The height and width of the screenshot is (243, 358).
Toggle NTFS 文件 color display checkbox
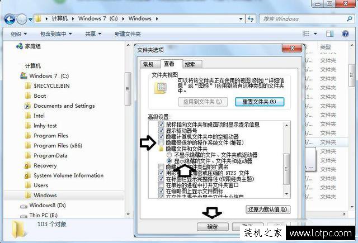(161, 173)
